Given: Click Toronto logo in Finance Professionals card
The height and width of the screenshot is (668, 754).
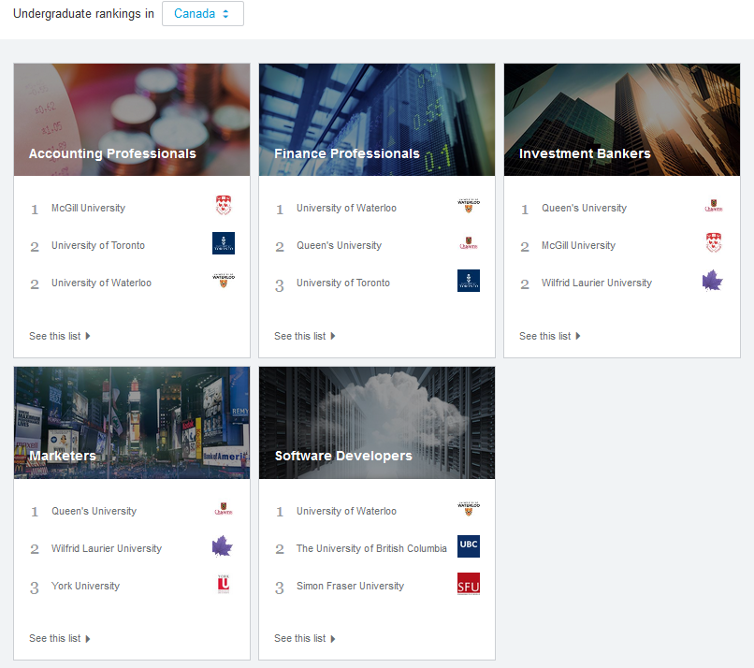Looking at the screenshot, I should coord(469,281).
